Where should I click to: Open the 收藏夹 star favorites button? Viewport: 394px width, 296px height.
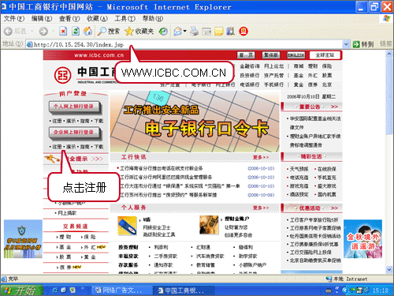[139, 32]
